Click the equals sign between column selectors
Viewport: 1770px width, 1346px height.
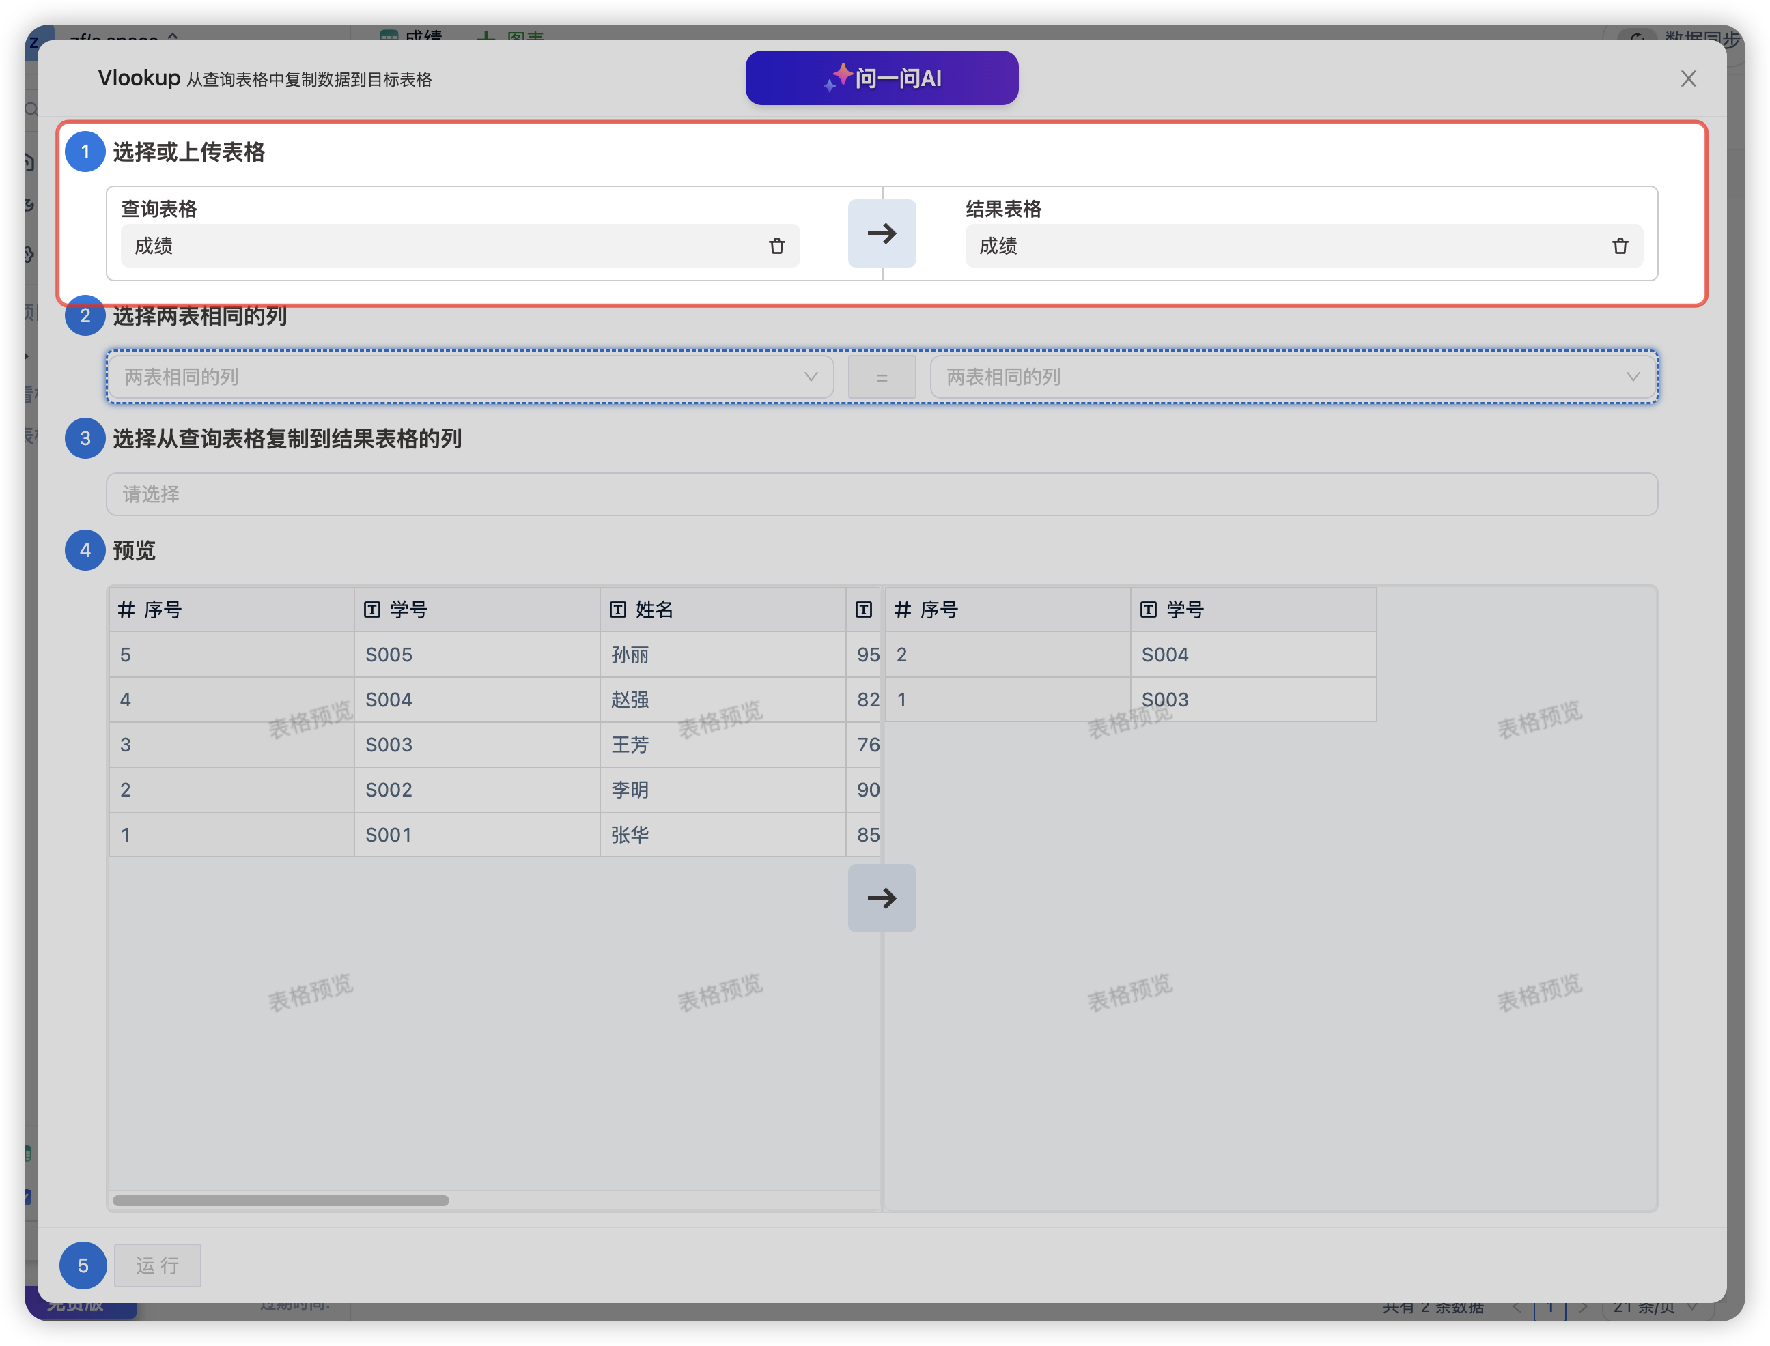(x=881, y=377)
